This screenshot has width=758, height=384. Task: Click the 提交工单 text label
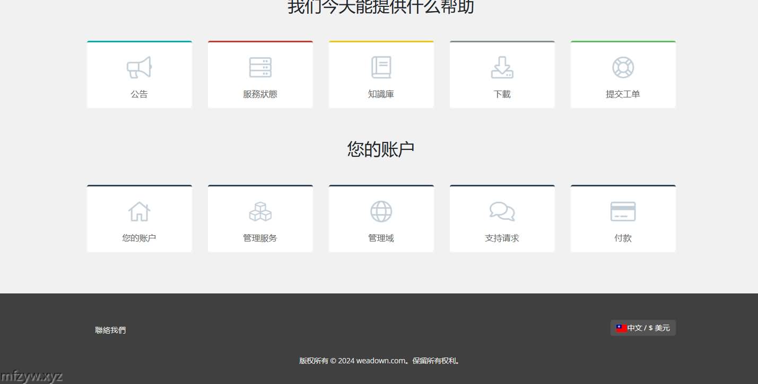tap(623, 94)
